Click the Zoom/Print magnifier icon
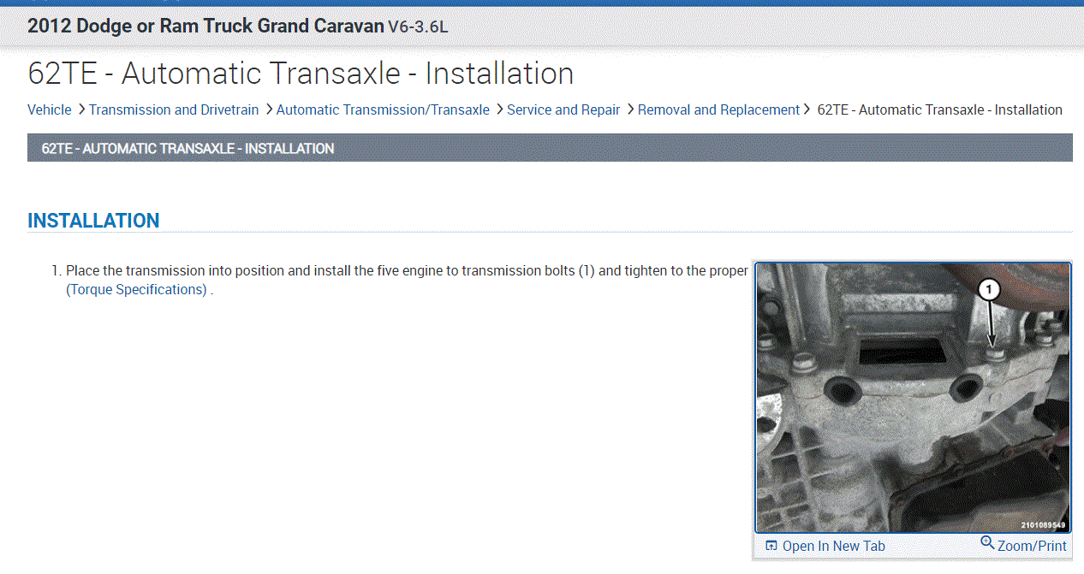1084x574 pixels. 987,543
